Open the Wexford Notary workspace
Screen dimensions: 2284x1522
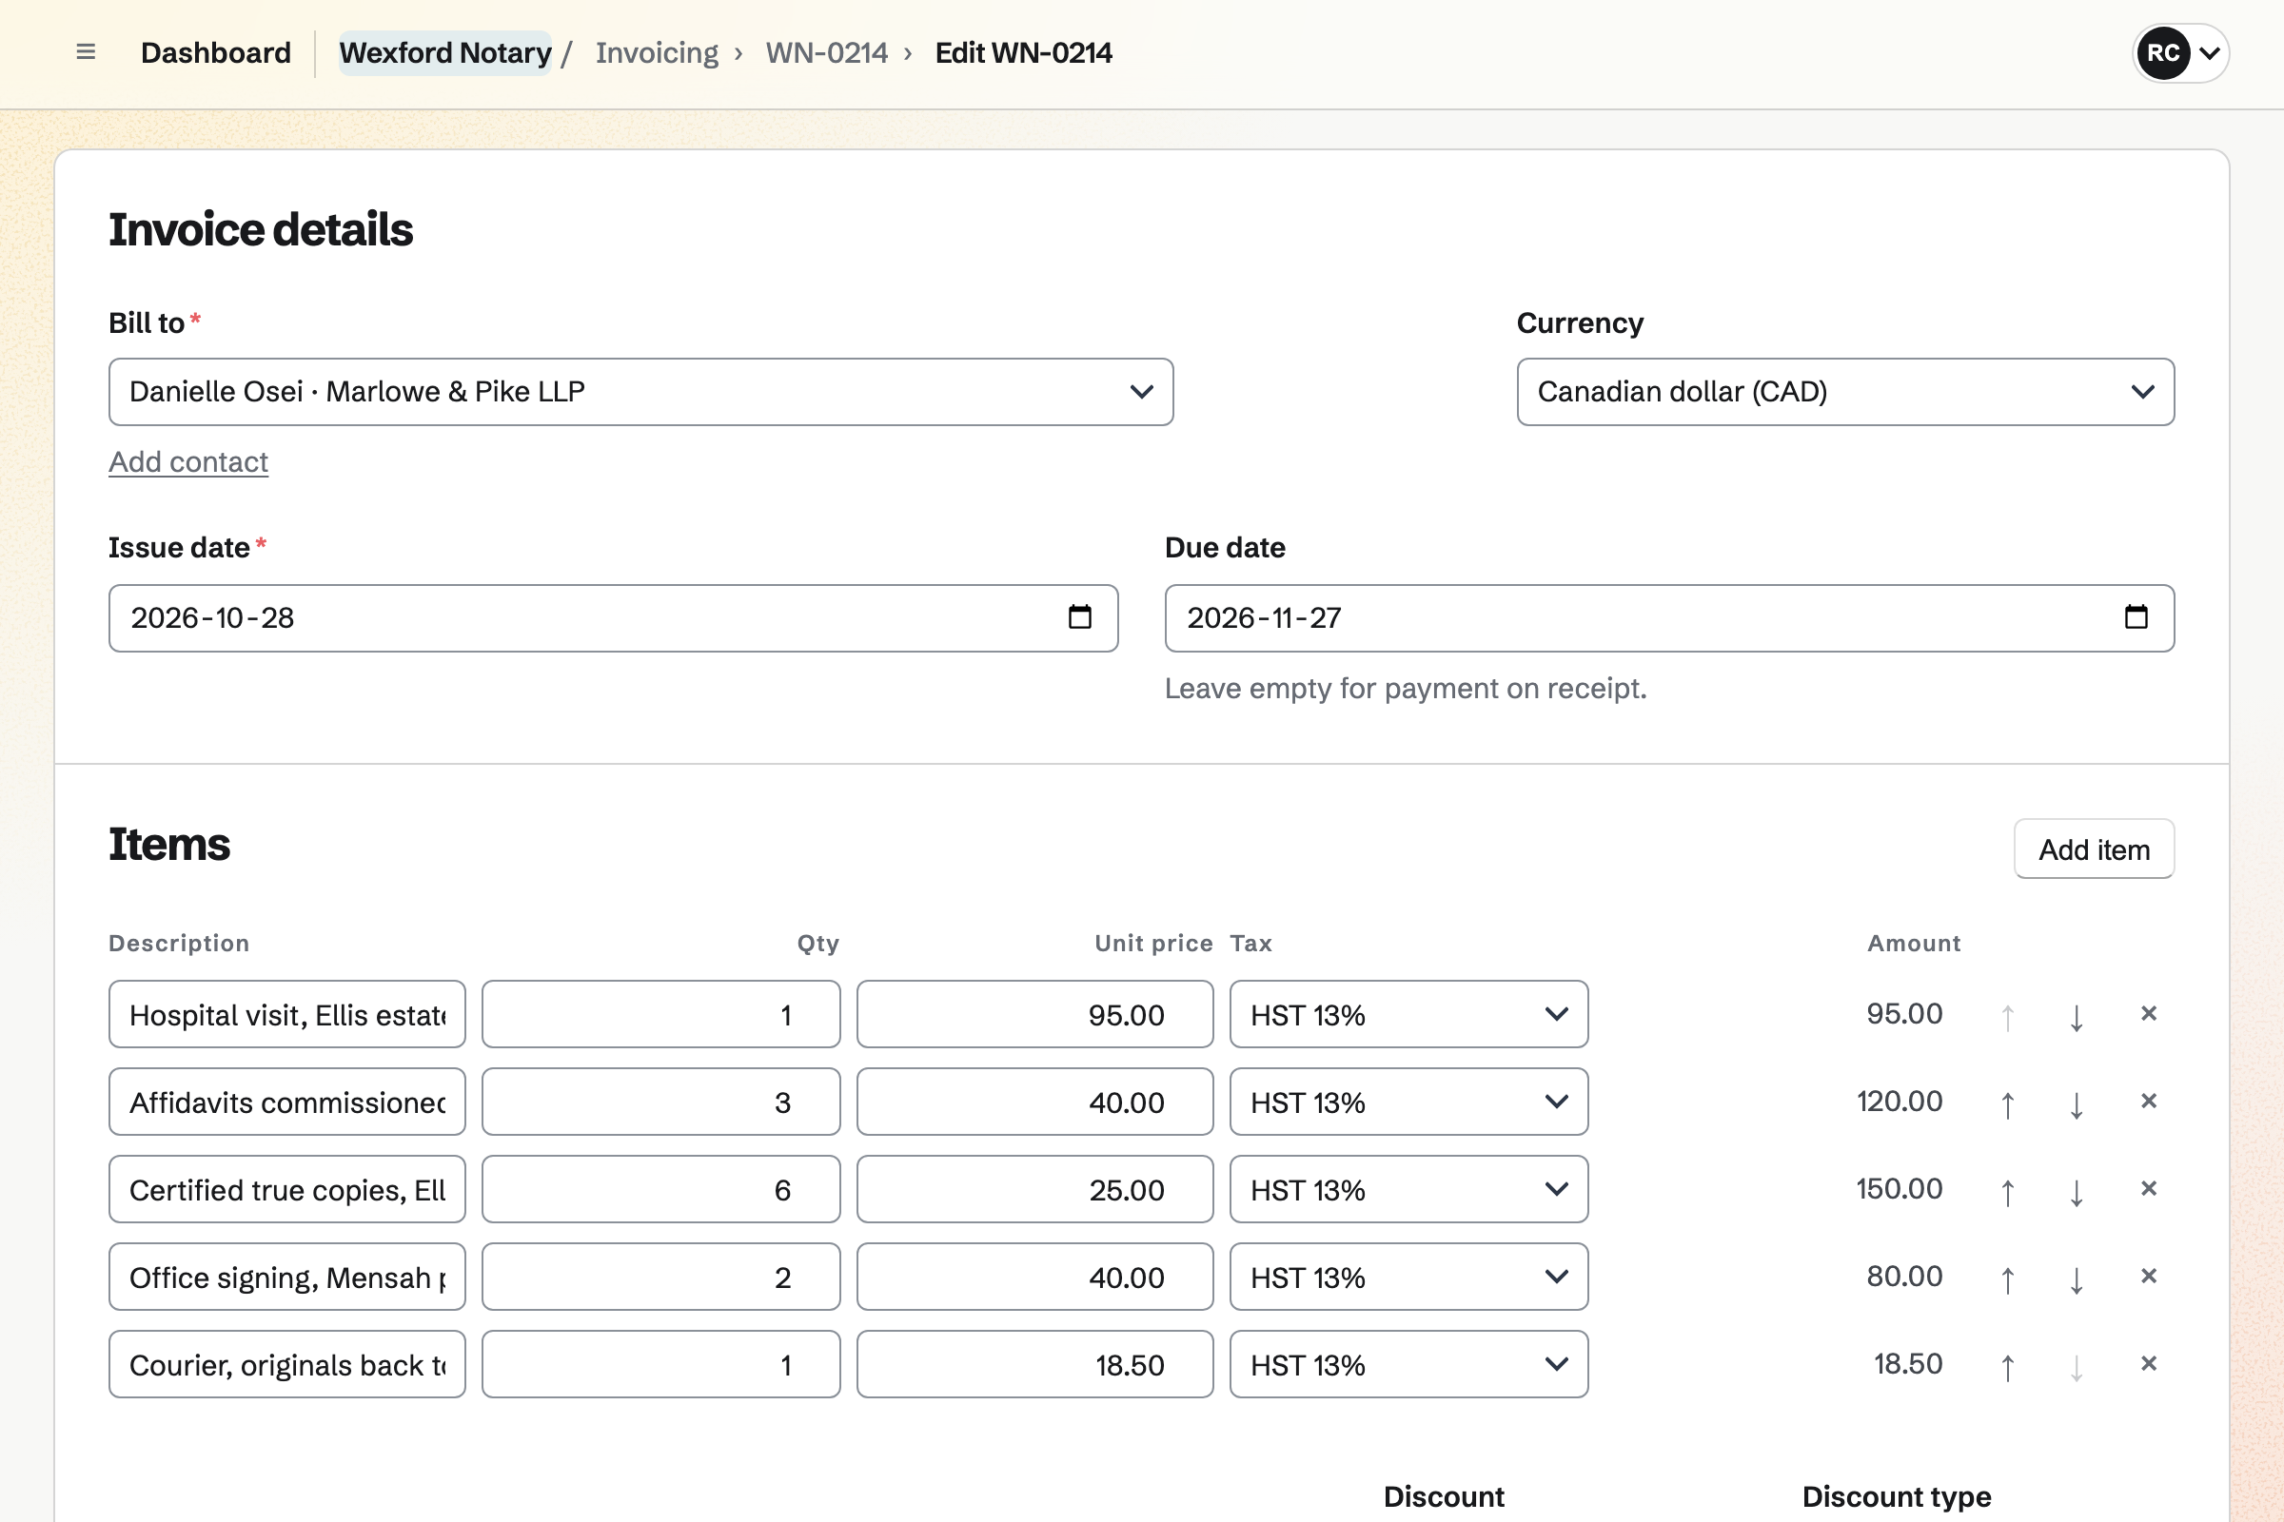pyautogui.click(x=444, y=52)
